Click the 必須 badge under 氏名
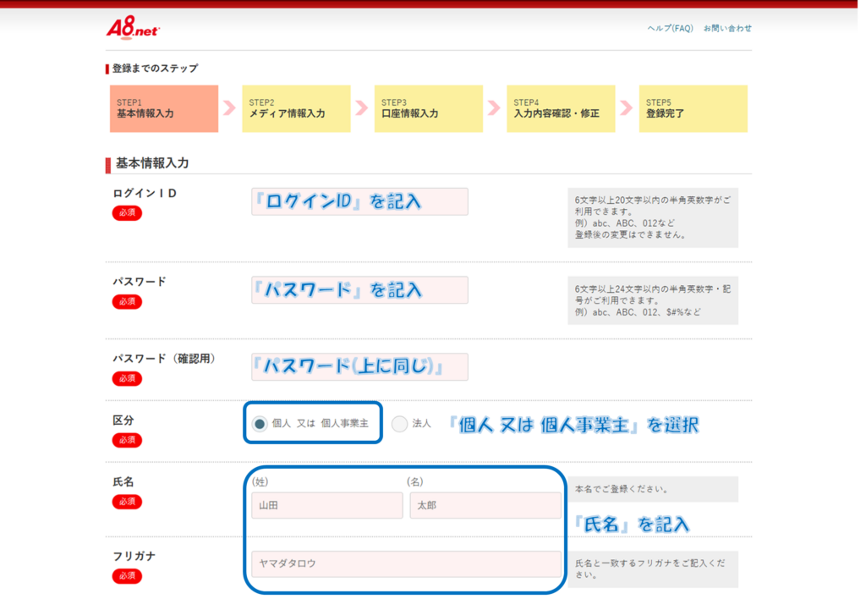Viewport: 866px width, 599px height. point(127,502)
